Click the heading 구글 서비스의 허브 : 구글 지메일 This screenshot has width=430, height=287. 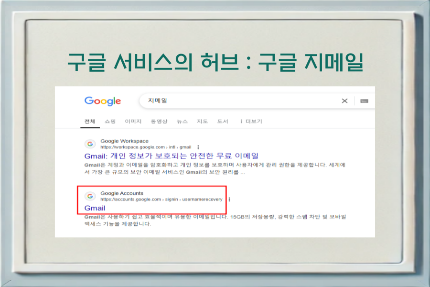215,62
